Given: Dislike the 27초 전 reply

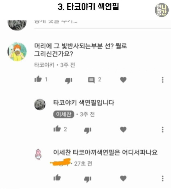Looking at the screenshot, I should coord(88,179).
